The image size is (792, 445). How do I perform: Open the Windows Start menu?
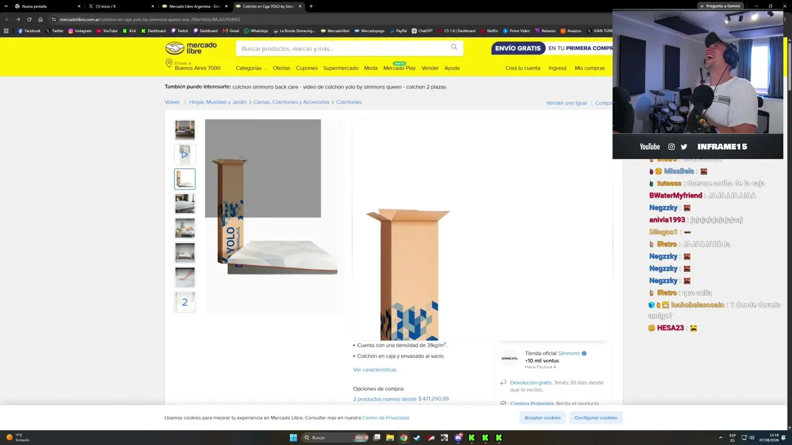(293, 438)
